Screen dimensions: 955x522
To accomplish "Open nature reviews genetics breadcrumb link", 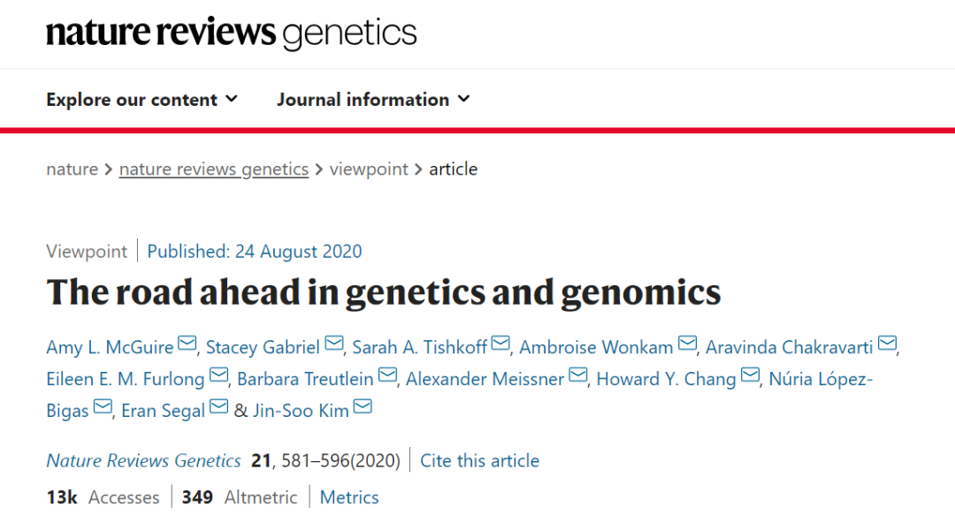I will pyautogui.click(x=214, y=169).
